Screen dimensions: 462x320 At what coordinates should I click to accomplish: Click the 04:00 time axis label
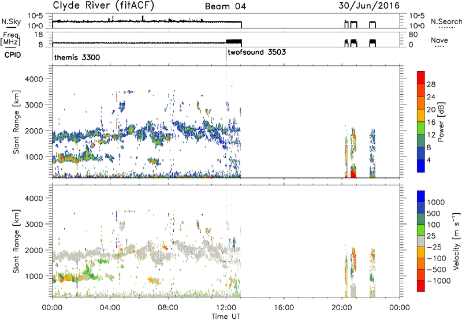[110, 308]
